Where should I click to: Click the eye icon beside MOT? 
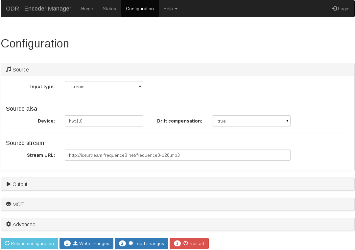9,204
